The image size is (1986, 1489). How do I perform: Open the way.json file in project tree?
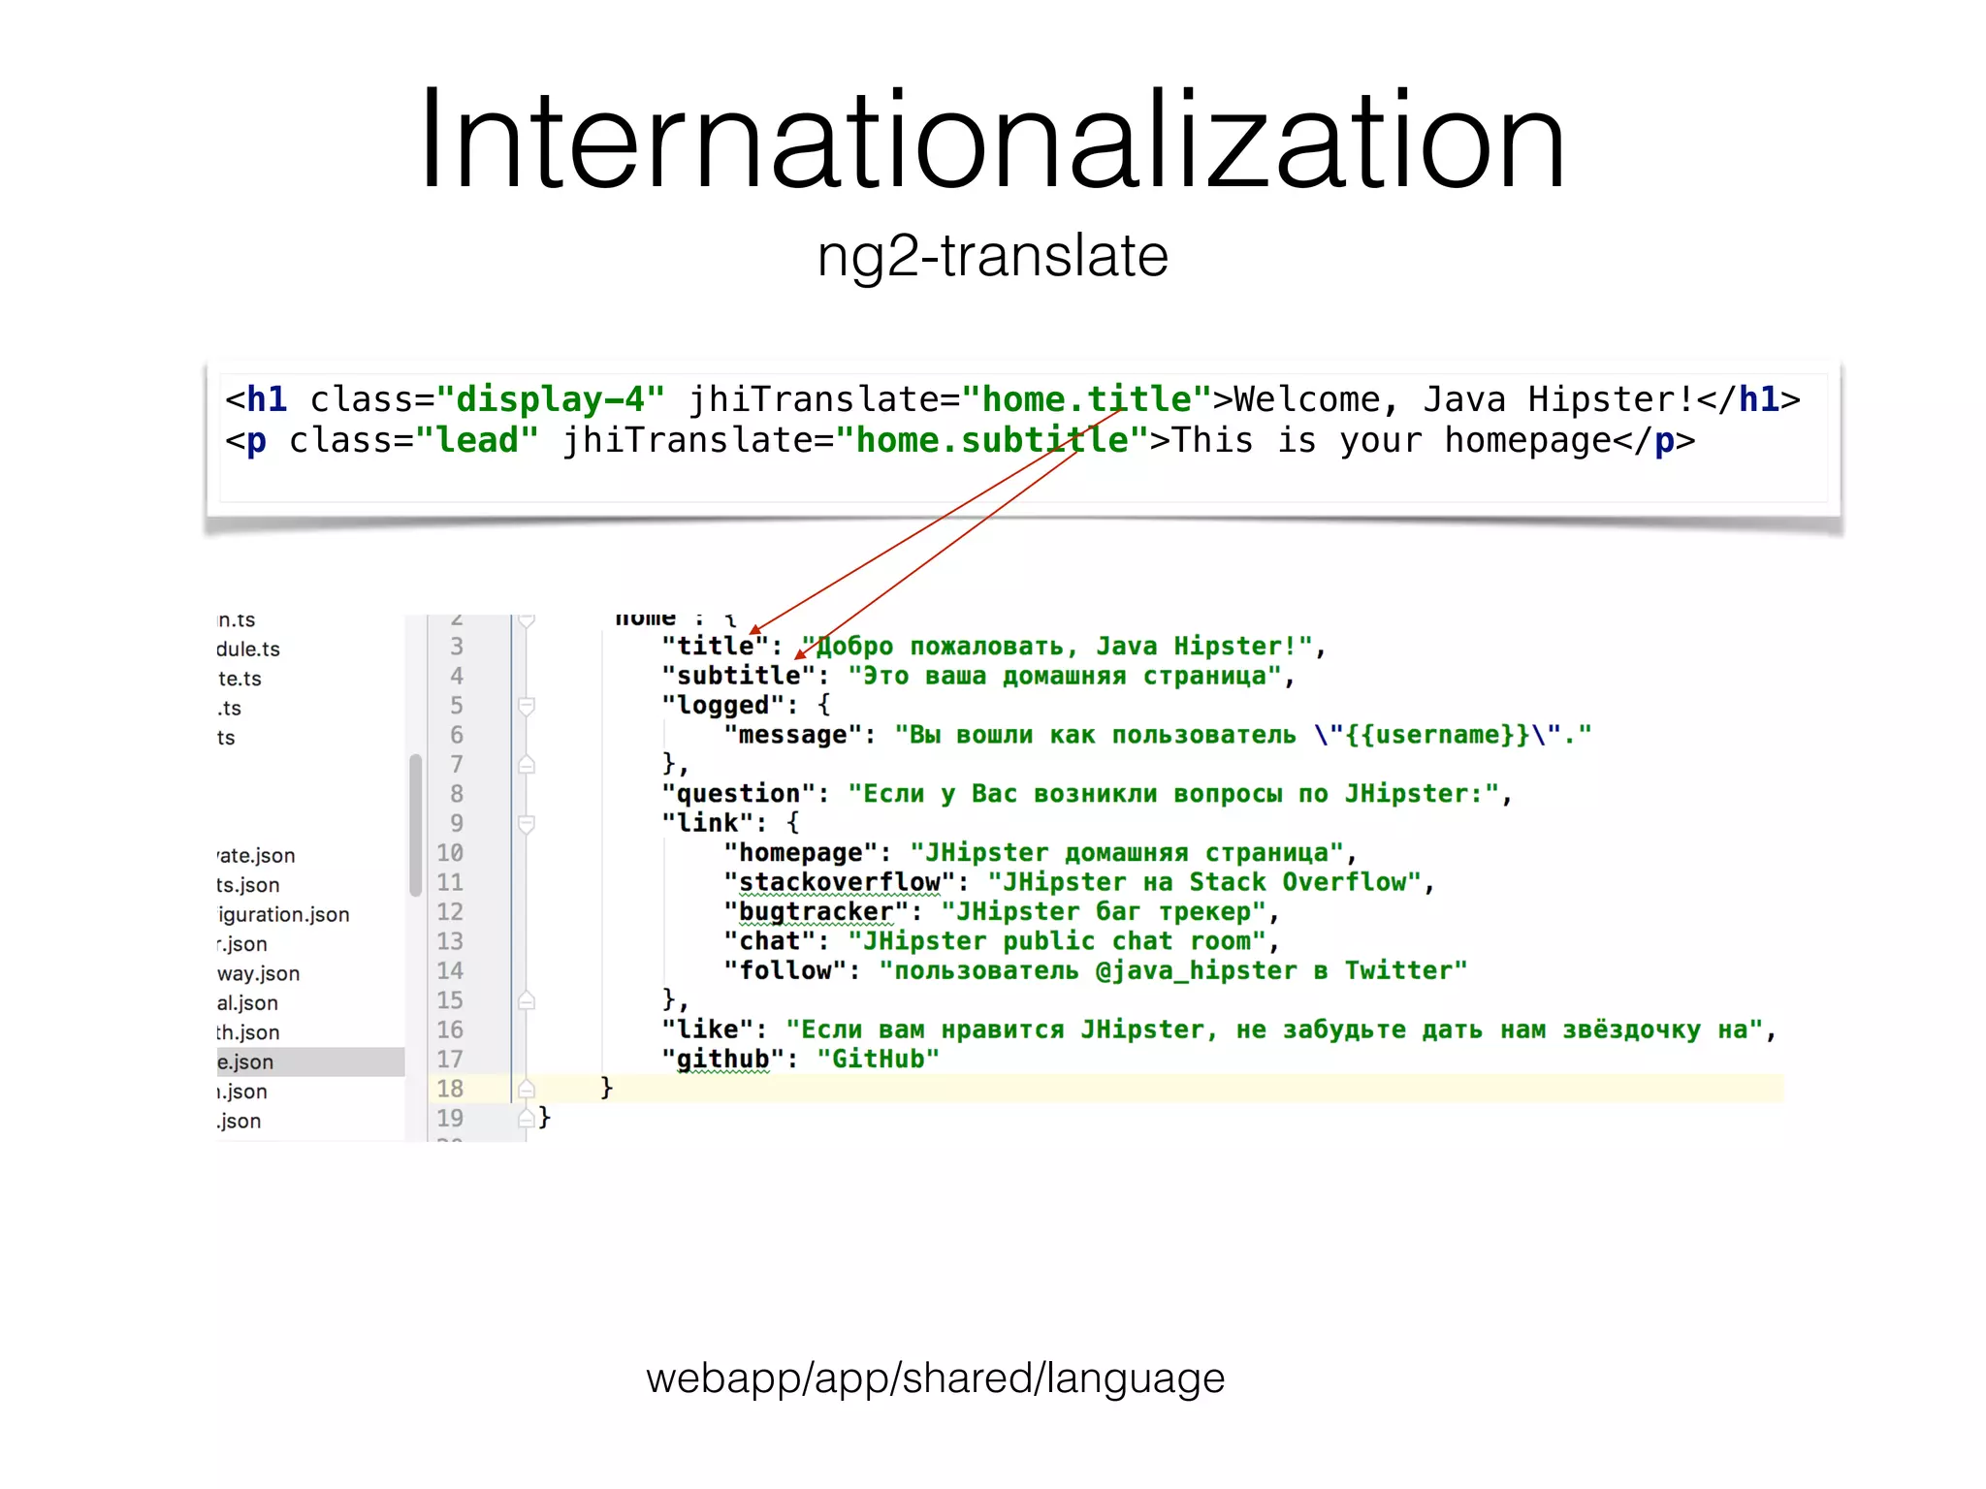point(258,974)
